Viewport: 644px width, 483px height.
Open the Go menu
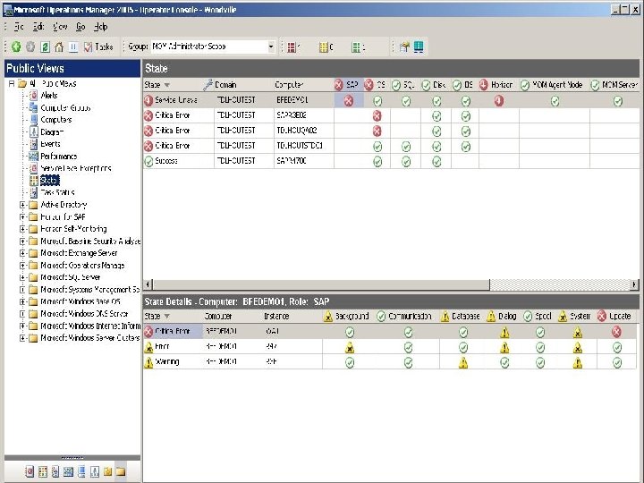80,27
